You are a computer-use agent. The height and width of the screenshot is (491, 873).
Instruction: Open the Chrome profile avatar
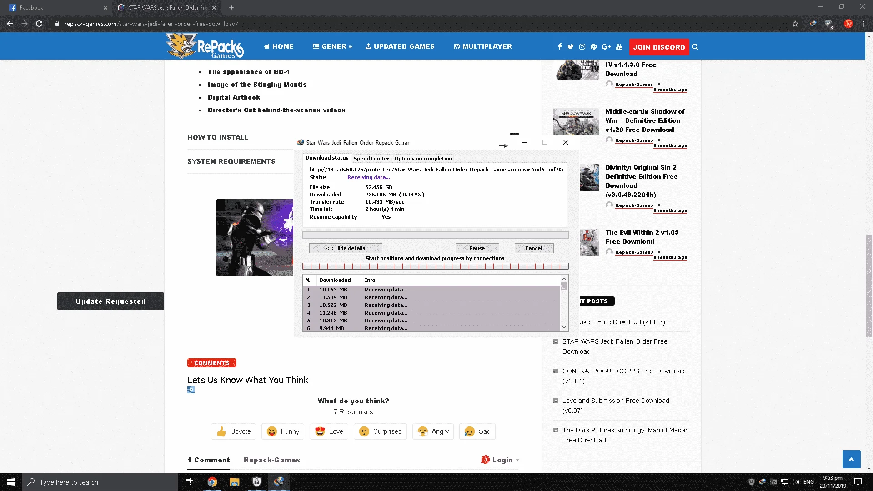point(848,24)
